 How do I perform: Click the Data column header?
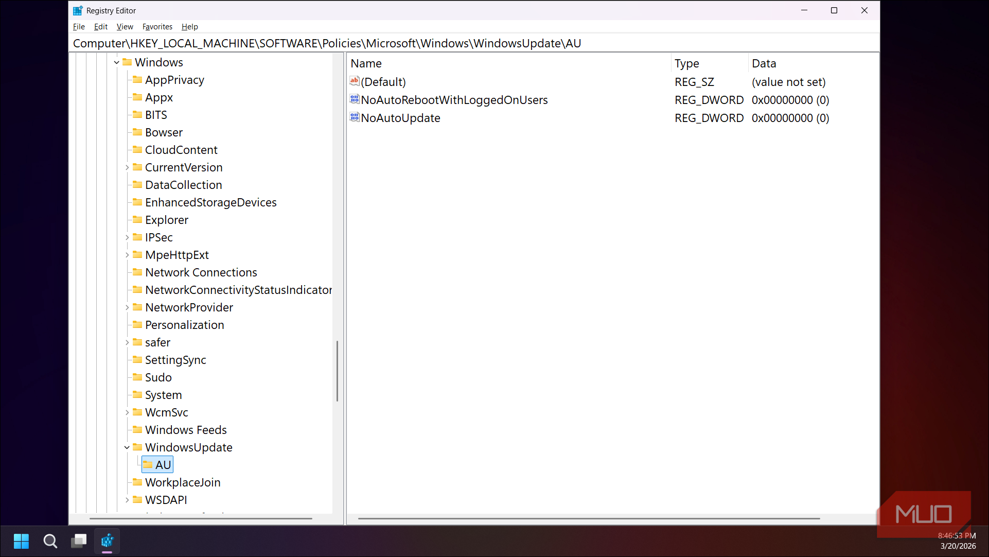[813, 63]
